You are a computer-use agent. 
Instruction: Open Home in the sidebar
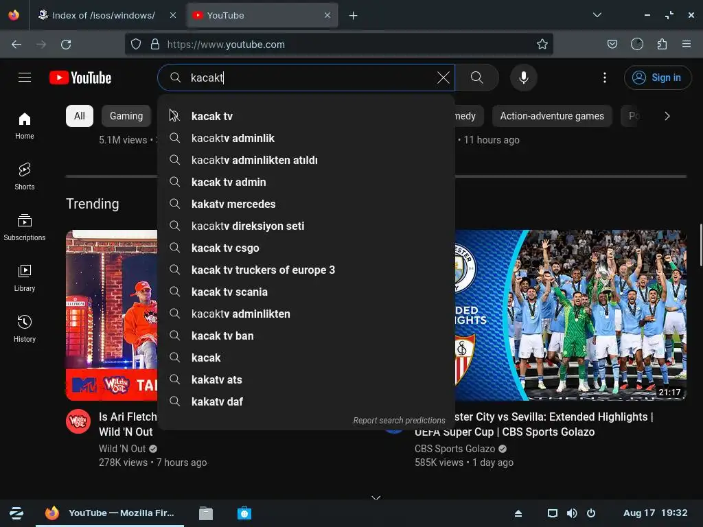point(25,126)
